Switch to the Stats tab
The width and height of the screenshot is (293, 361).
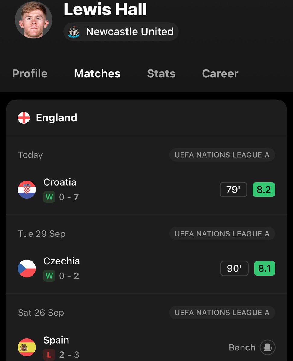(161, 73)
